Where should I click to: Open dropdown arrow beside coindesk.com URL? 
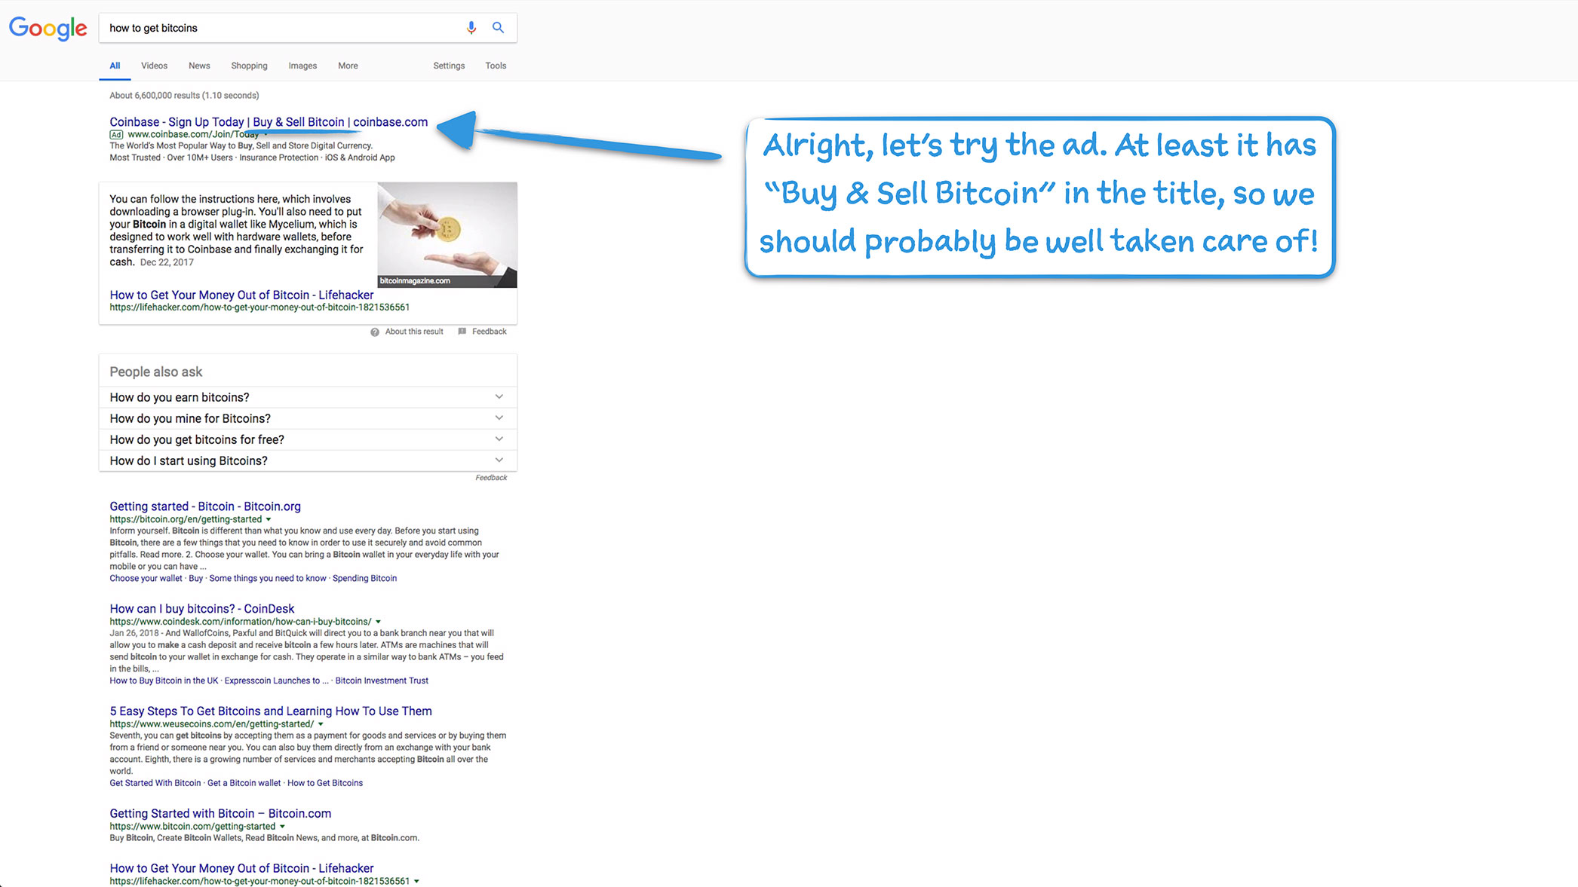tap(379, 622)
